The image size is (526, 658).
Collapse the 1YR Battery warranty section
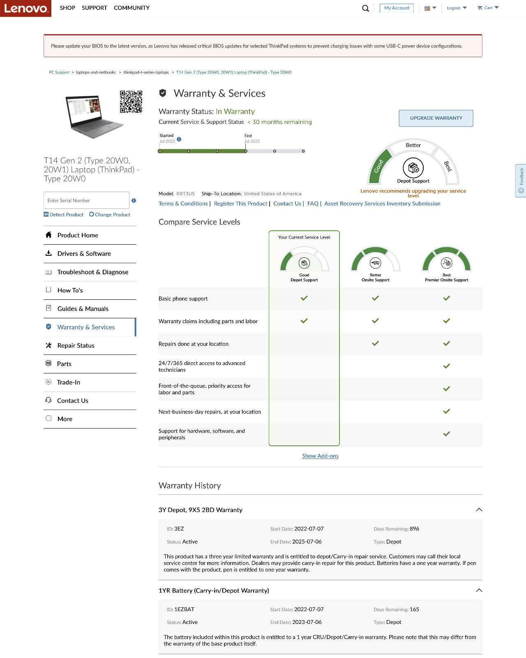click(x=479, y=590)
